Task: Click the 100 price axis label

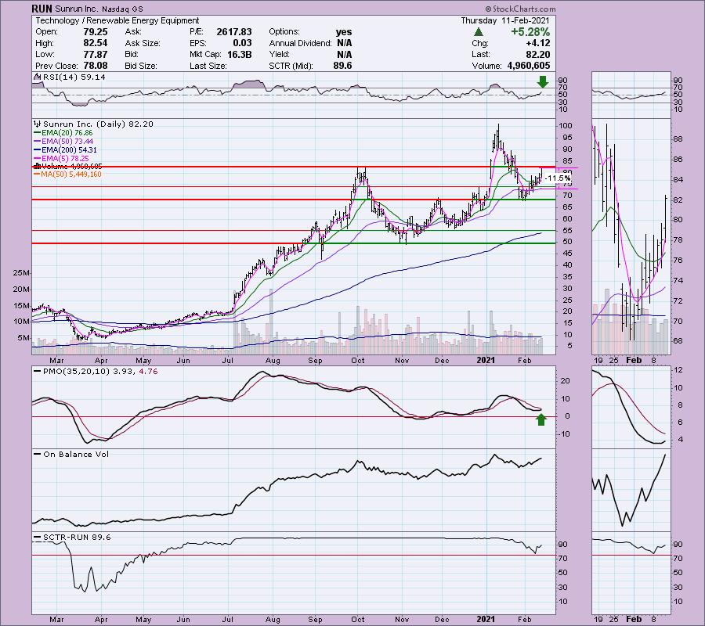Action: (566, 126)
